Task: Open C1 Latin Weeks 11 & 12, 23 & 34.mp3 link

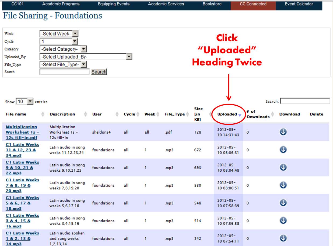Action: 23,150
